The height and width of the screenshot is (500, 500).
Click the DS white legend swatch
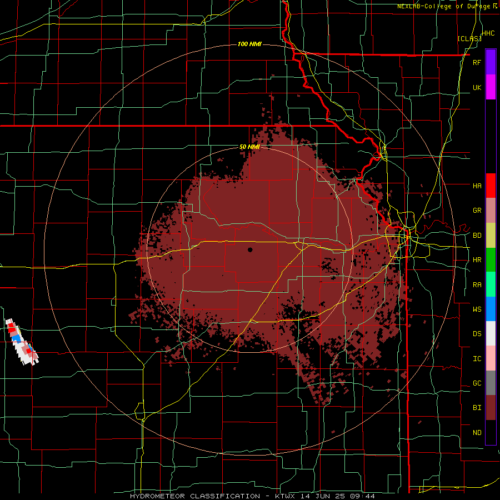click(x=491, y=333)
